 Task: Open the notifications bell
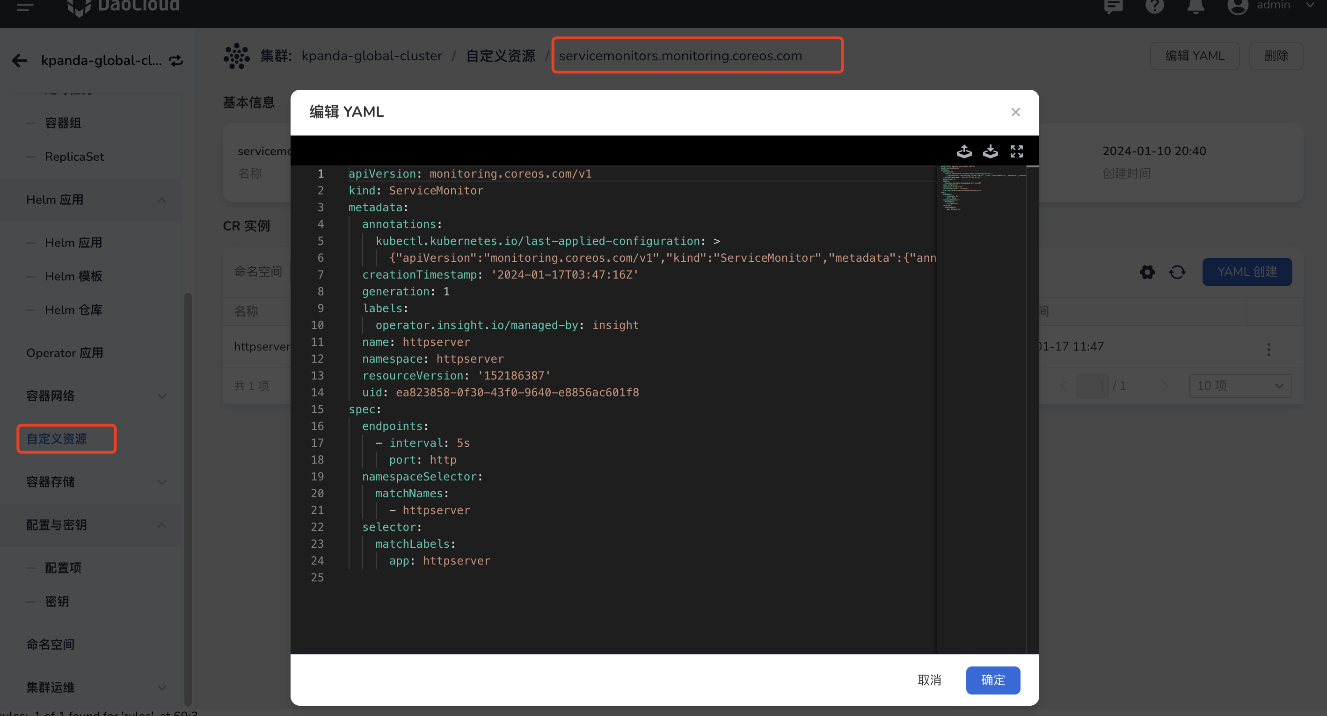(x=1196, y=6)
